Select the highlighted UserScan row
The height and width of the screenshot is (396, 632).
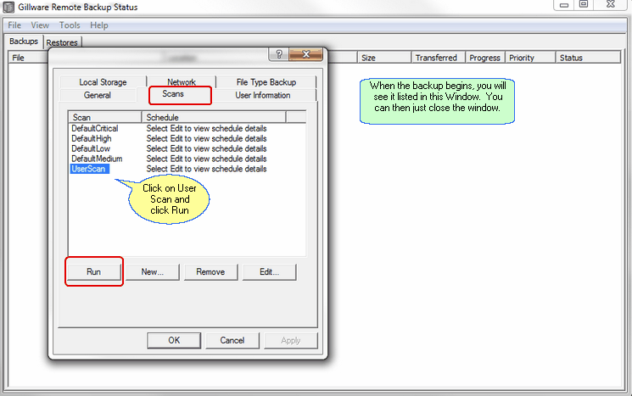click(89, 169)
